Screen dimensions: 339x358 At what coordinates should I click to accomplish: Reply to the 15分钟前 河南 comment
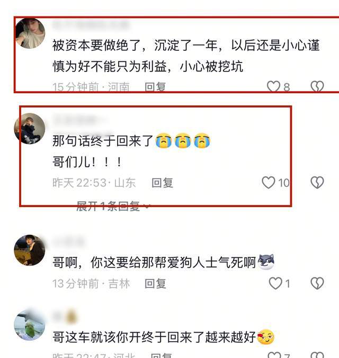pyautogui.click(x=155, y=87)
